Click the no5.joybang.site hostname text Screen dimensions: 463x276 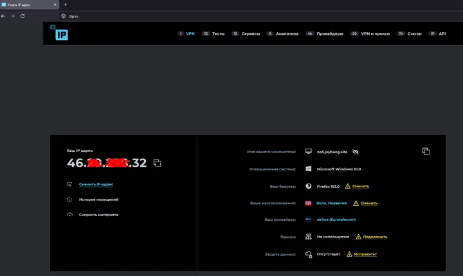coord(332,152)
